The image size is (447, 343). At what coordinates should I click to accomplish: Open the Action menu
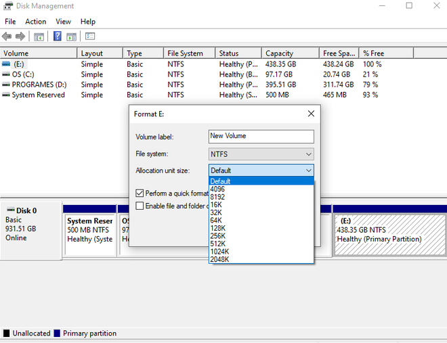click(x=36, y=22)
